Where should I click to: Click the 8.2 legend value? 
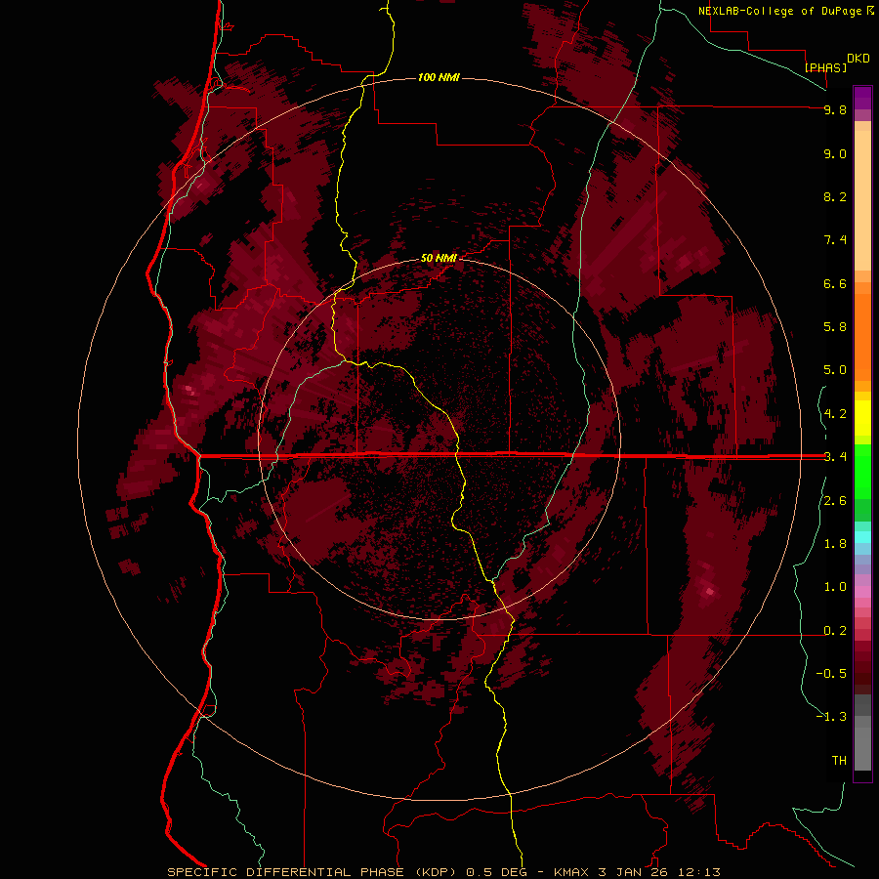[x=835, y=196]
